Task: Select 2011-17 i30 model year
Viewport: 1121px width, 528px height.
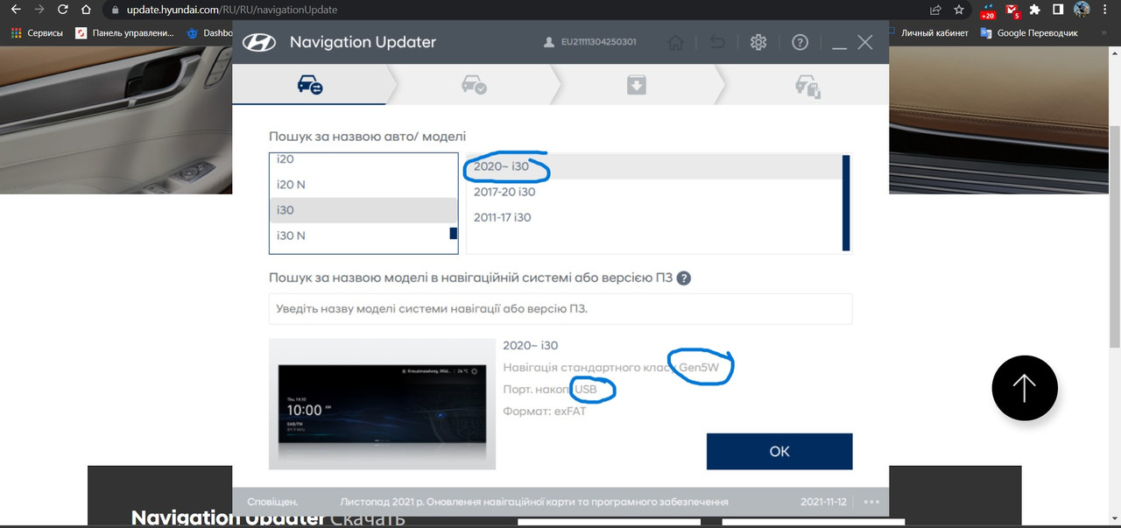Action: point(653,217)
